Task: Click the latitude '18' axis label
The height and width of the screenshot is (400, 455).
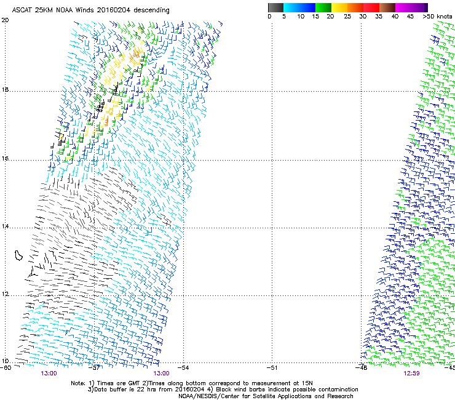Action: [5, 90]
